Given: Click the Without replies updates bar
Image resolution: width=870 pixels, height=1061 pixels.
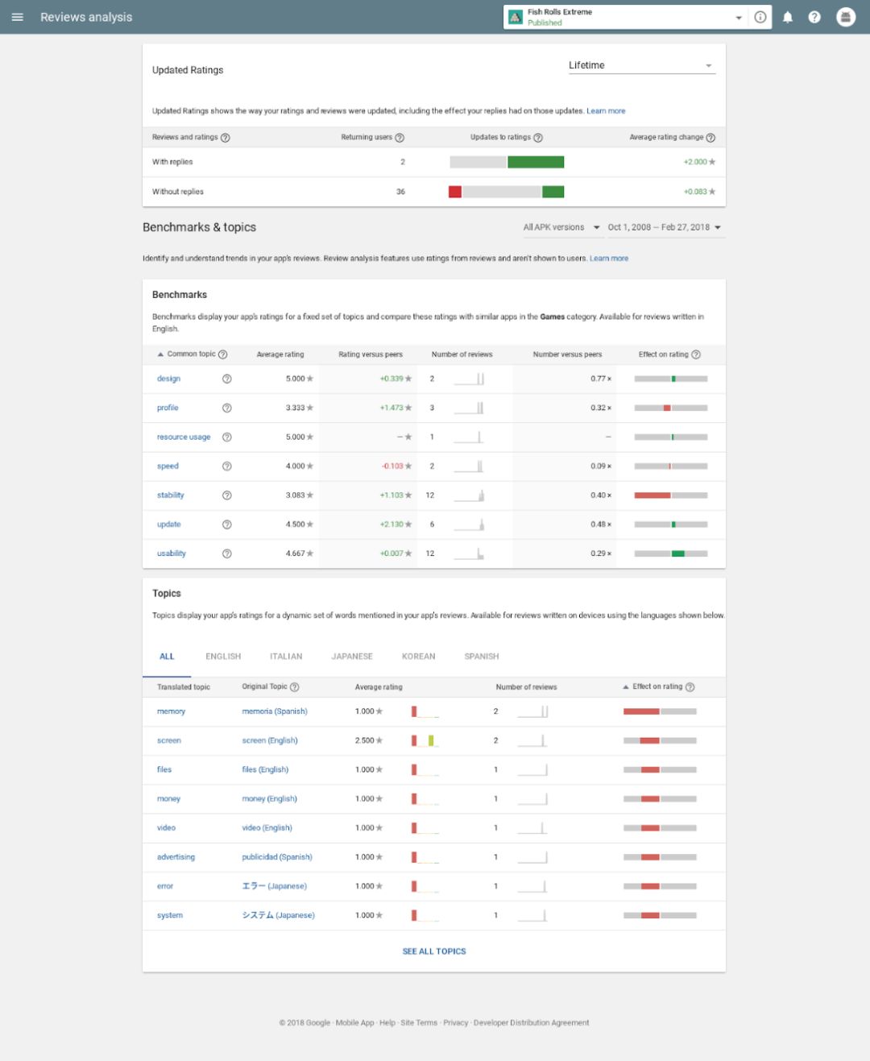Looking at the screenshot, I should point(507,192).
